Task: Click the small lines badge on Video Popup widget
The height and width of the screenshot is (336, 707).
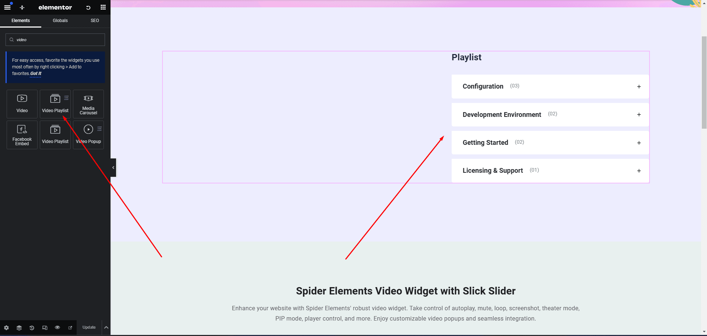Action: point(99,129)
